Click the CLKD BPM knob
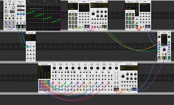Viewport: 174px width, 105px height. coord(13,7)
